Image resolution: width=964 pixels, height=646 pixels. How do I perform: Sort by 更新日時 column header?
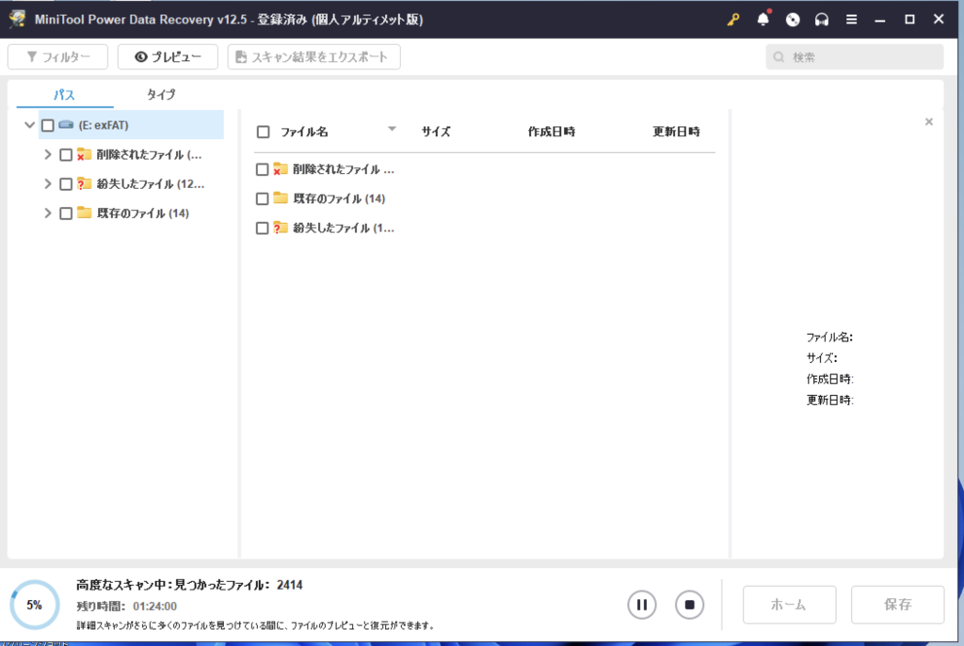(676, 132)
